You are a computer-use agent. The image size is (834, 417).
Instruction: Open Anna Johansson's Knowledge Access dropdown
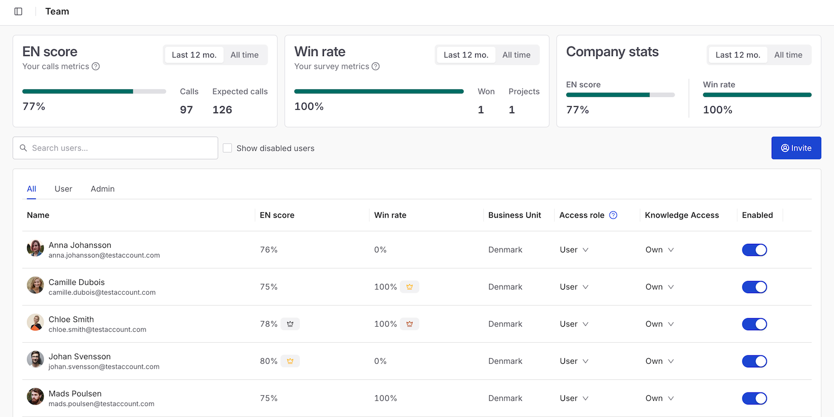point(660,250)
